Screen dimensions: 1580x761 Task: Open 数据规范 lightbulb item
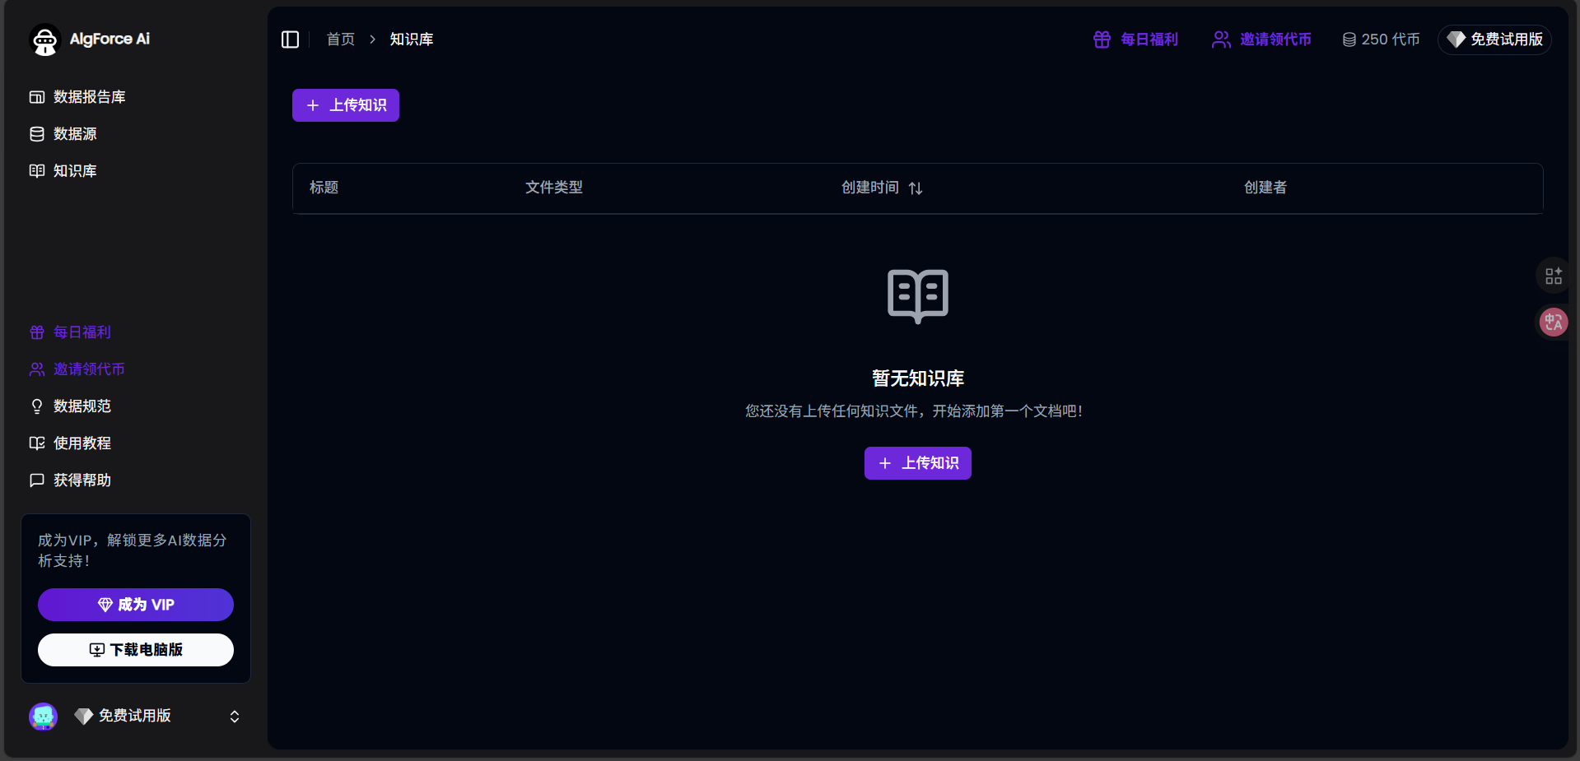[71, 406]
